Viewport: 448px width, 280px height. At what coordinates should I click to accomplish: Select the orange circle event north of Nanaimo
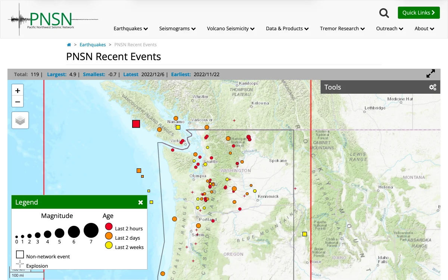click(176, 118)
